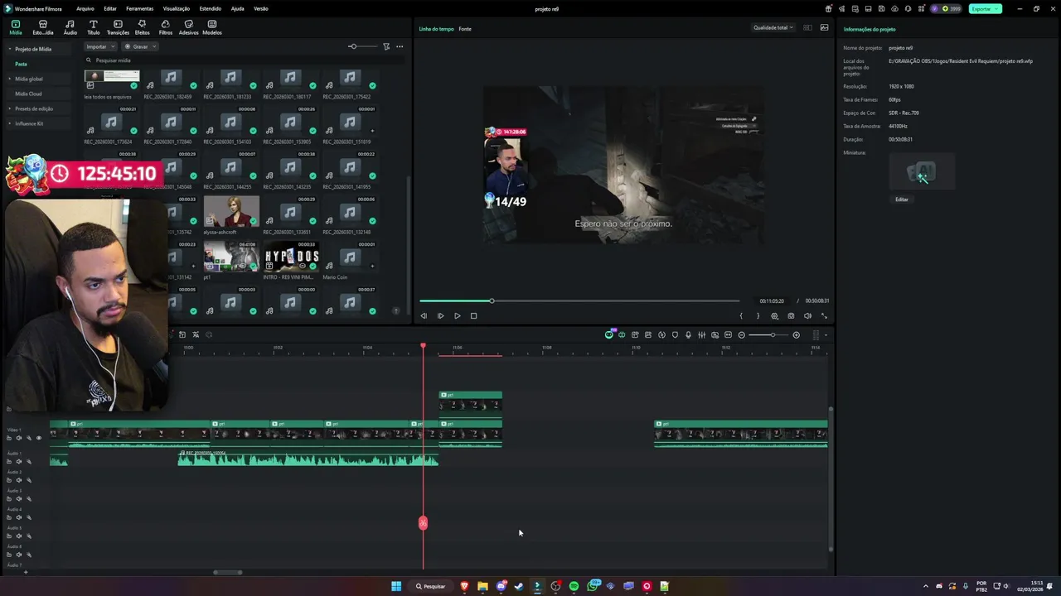Stop the preview playback
The image size is (1061, 596).
(x=473, y=315)
